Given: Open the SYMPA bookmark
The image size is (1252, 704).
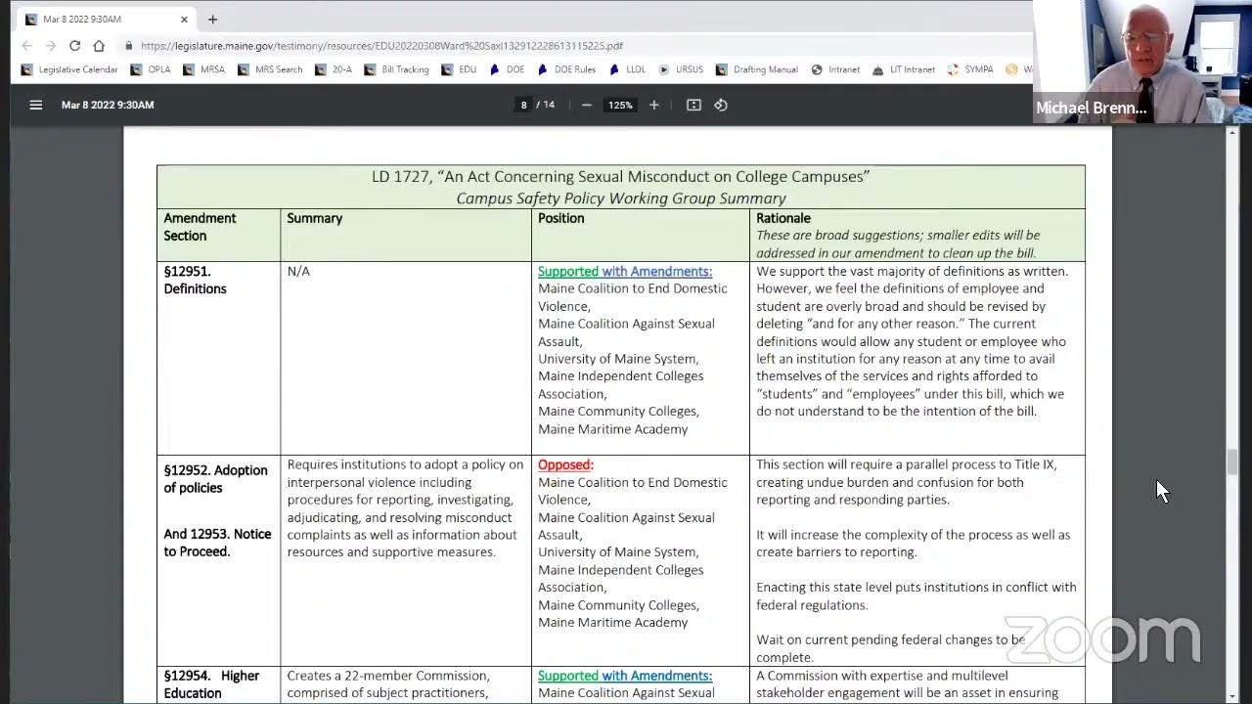Looking at the screenshot, I should 969,69.
